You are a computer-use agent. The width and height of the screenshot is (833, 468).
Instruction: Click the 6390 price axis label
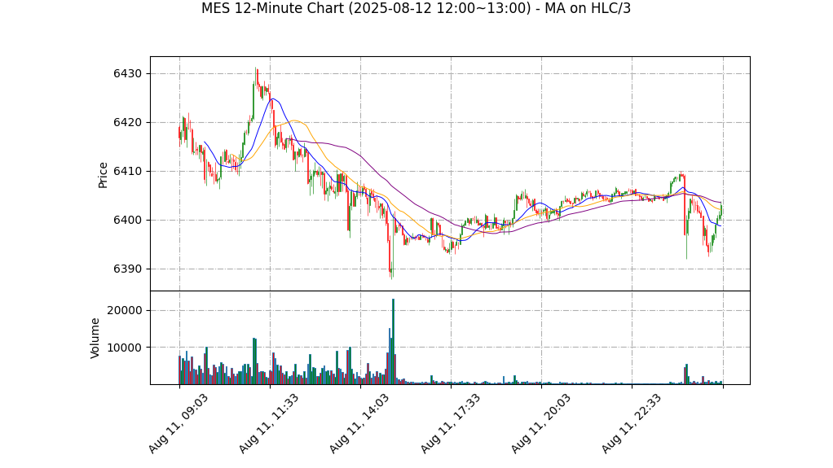coord(127,269)
